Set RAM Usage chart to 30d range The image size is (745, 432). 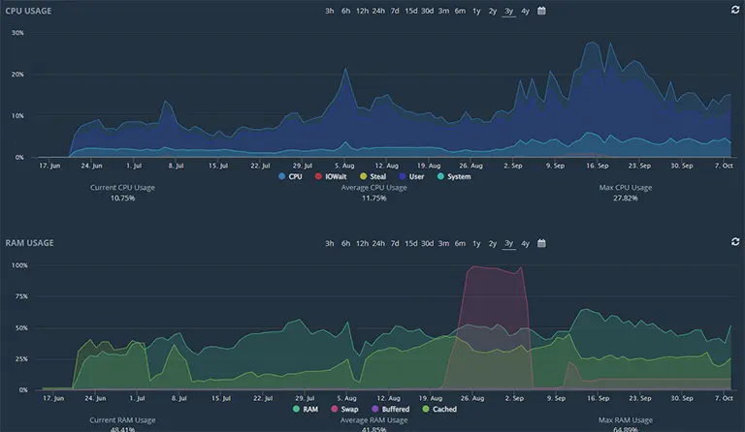(427, 243)
